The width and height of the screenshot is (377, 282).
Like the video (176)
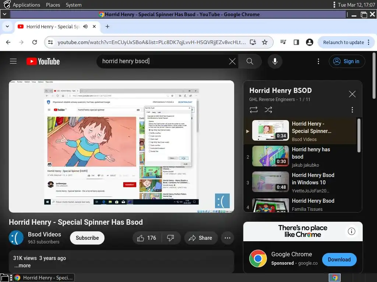pos(147,238)
